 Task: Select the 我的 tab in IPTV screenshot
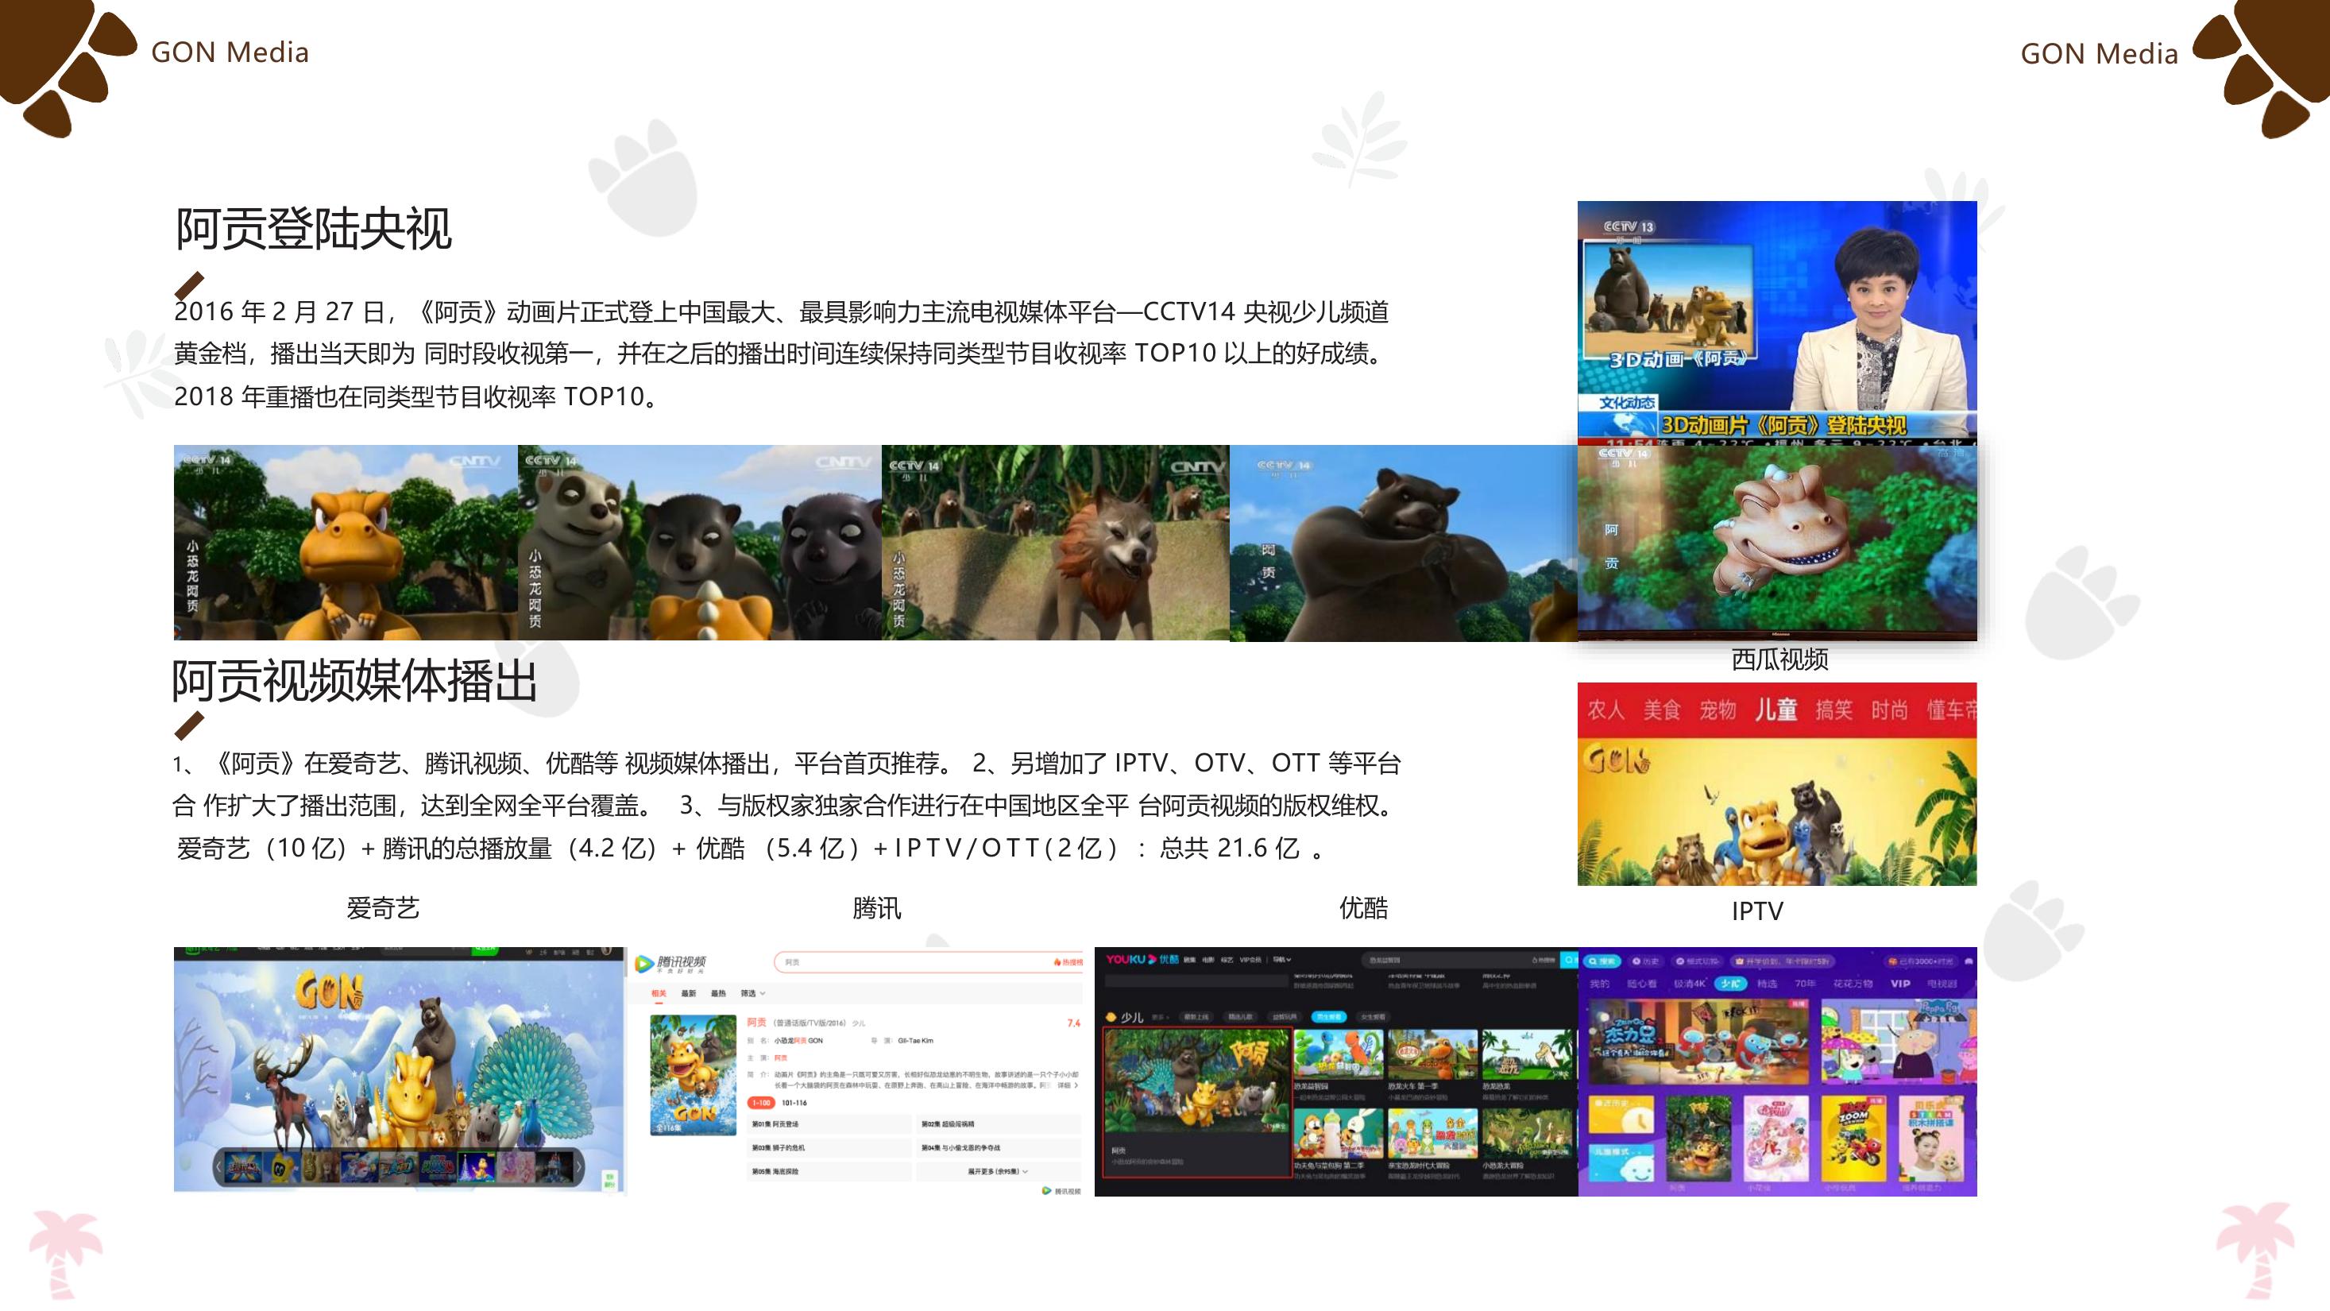pos(1600,984)
